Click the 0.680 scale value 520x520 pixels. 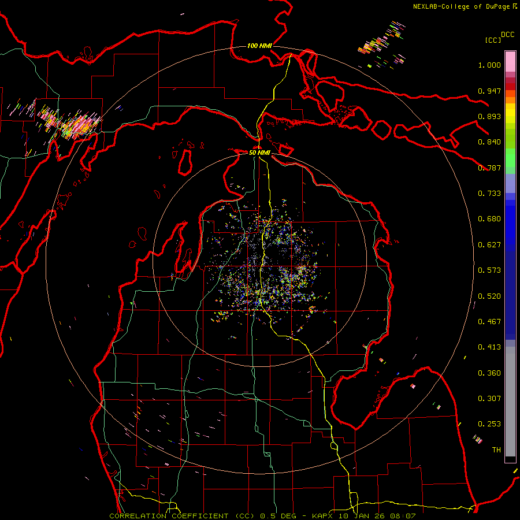tap(489, 219)
